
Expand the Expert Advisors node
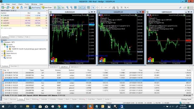(x=2, y=53)
